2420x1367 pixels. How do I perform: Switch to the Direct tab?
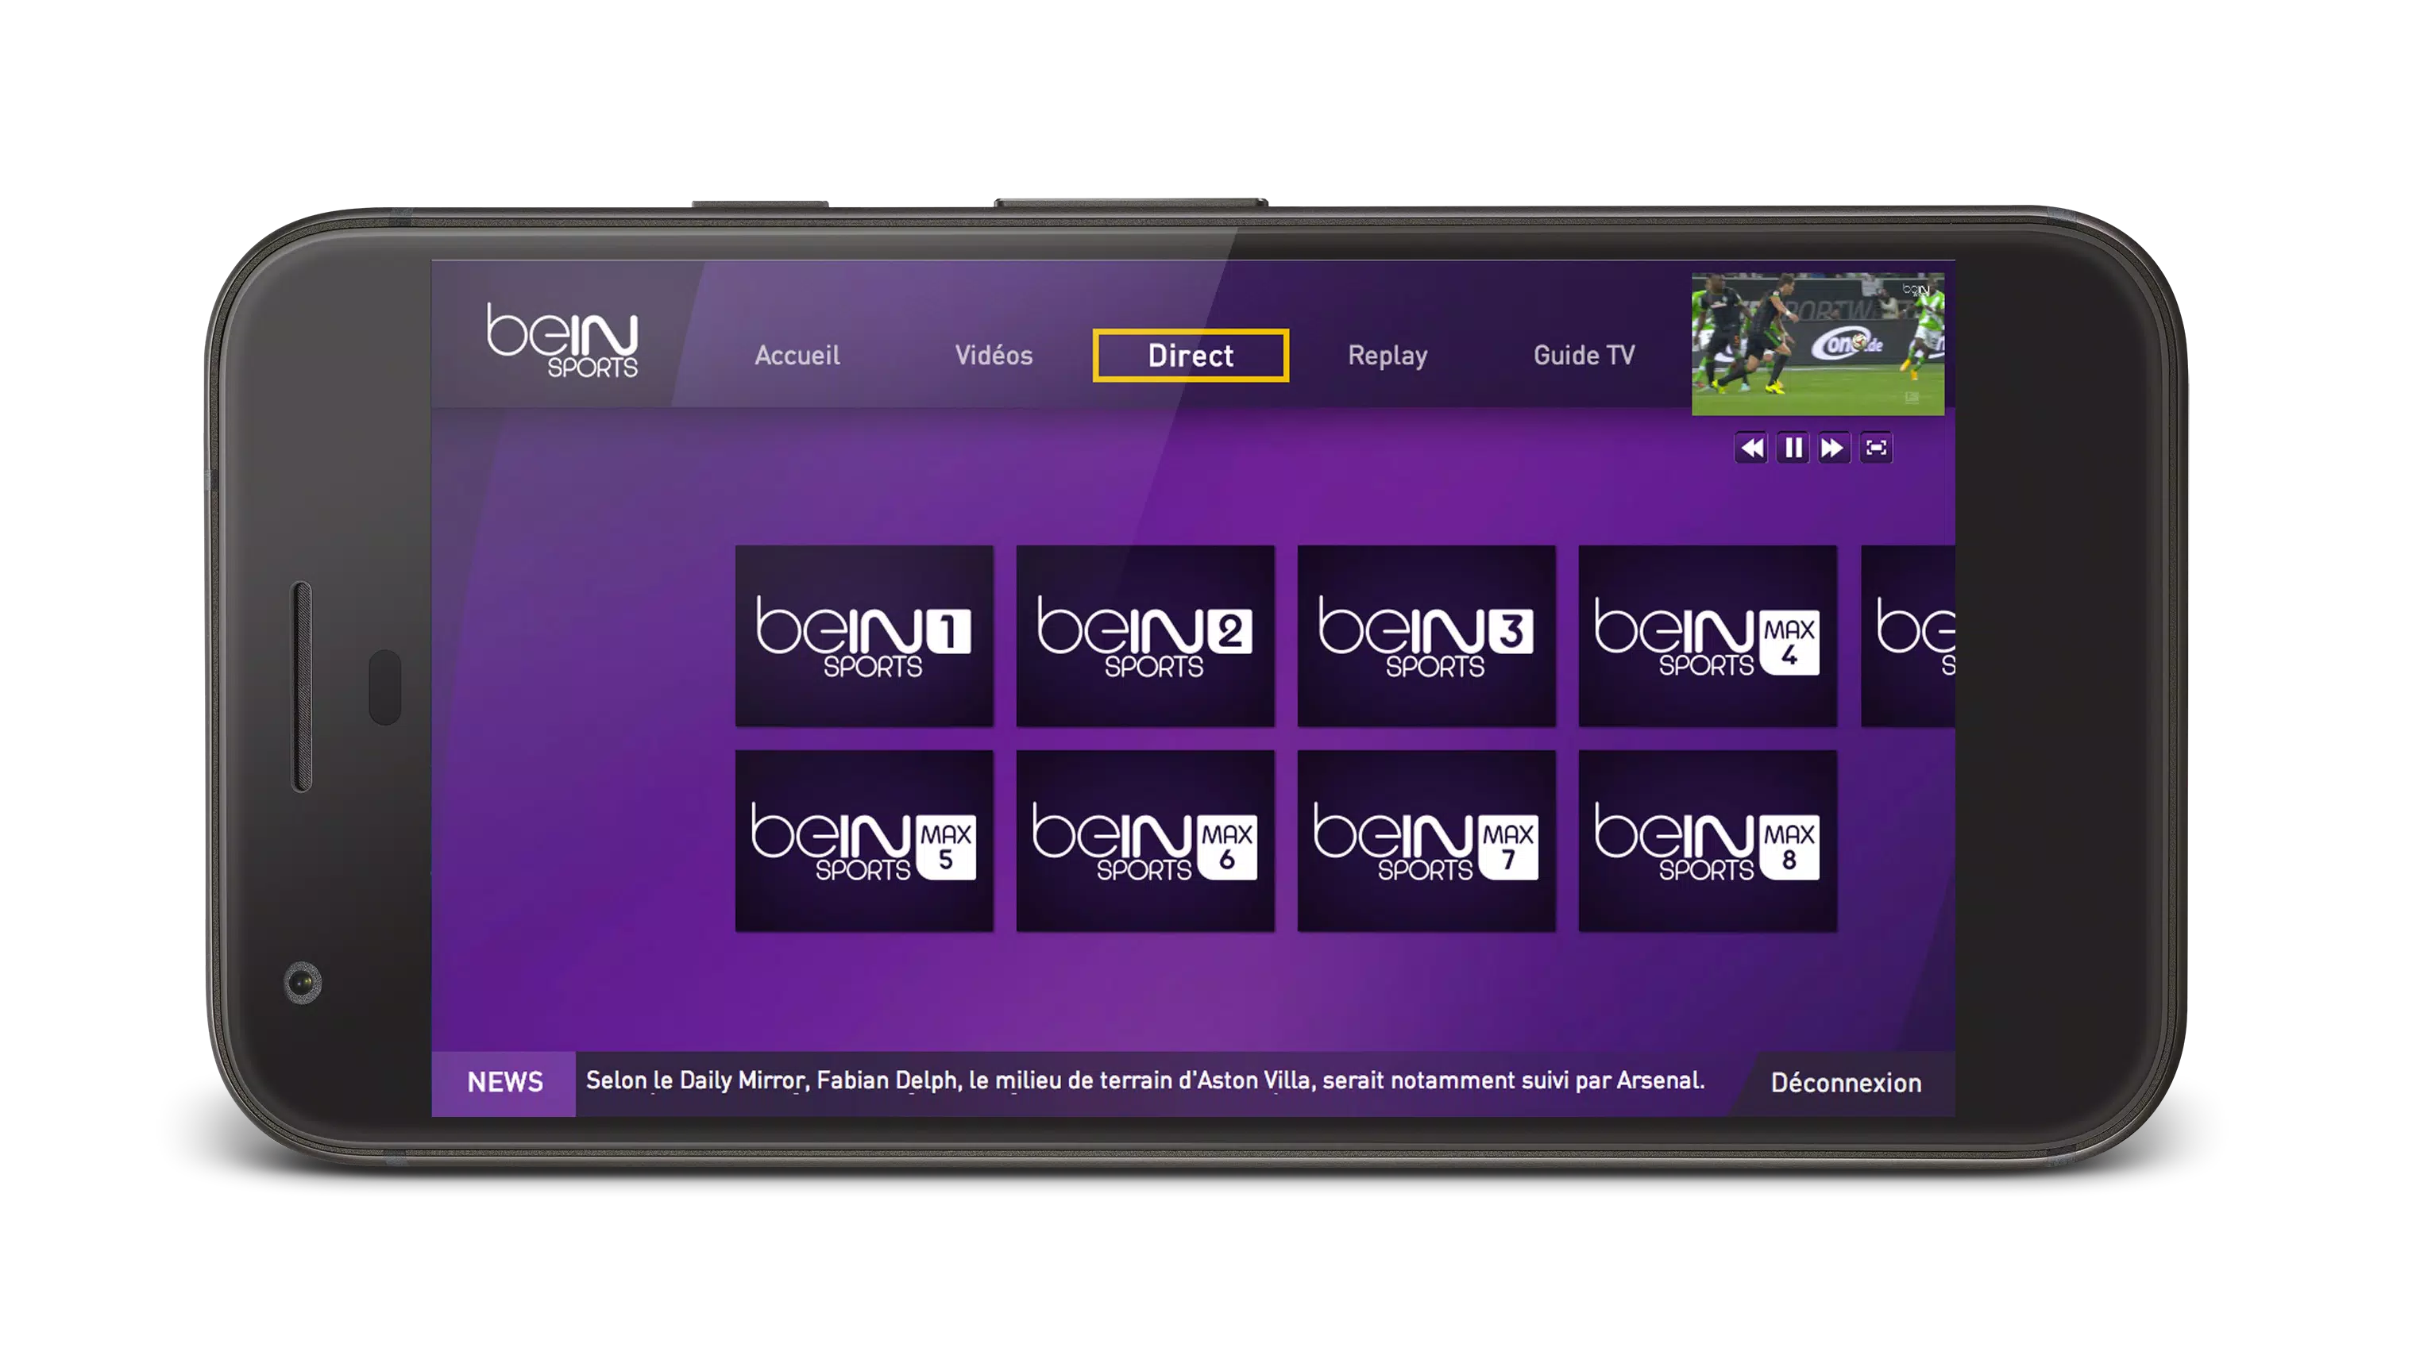coord(1191,354)
